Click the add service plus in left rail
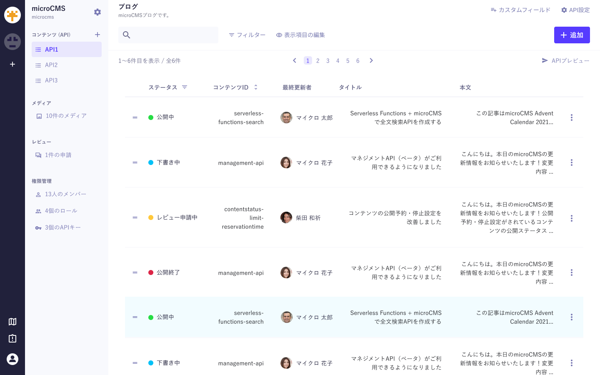 coord(12,64)
